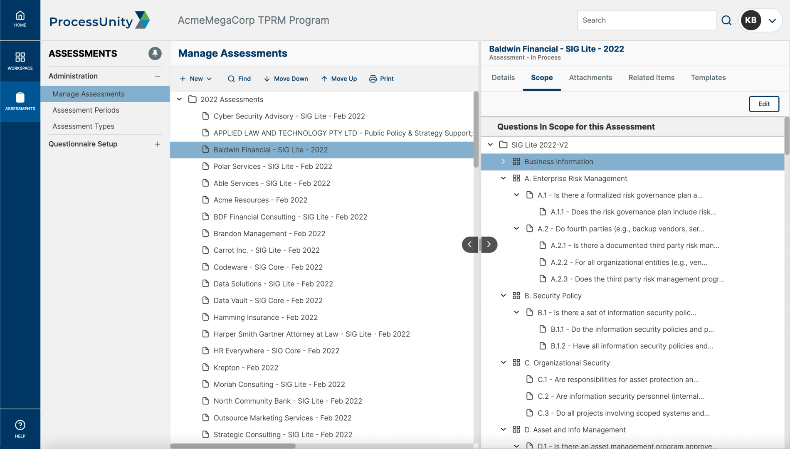Collapse A. Enterprise Risk Management

[503, 178]
